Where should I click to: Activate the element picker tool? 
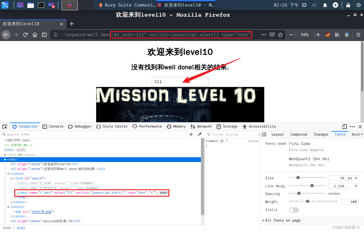pyautogui.click(x=5, y=127)
